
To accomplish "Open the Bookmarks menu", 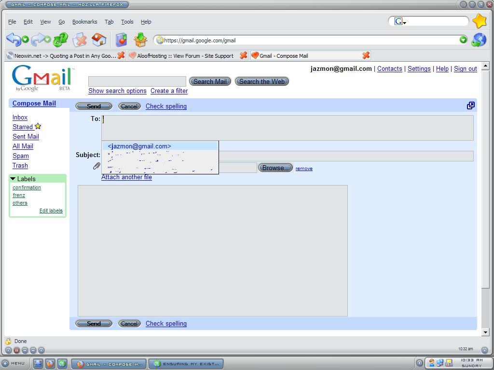I will [85, 22].
